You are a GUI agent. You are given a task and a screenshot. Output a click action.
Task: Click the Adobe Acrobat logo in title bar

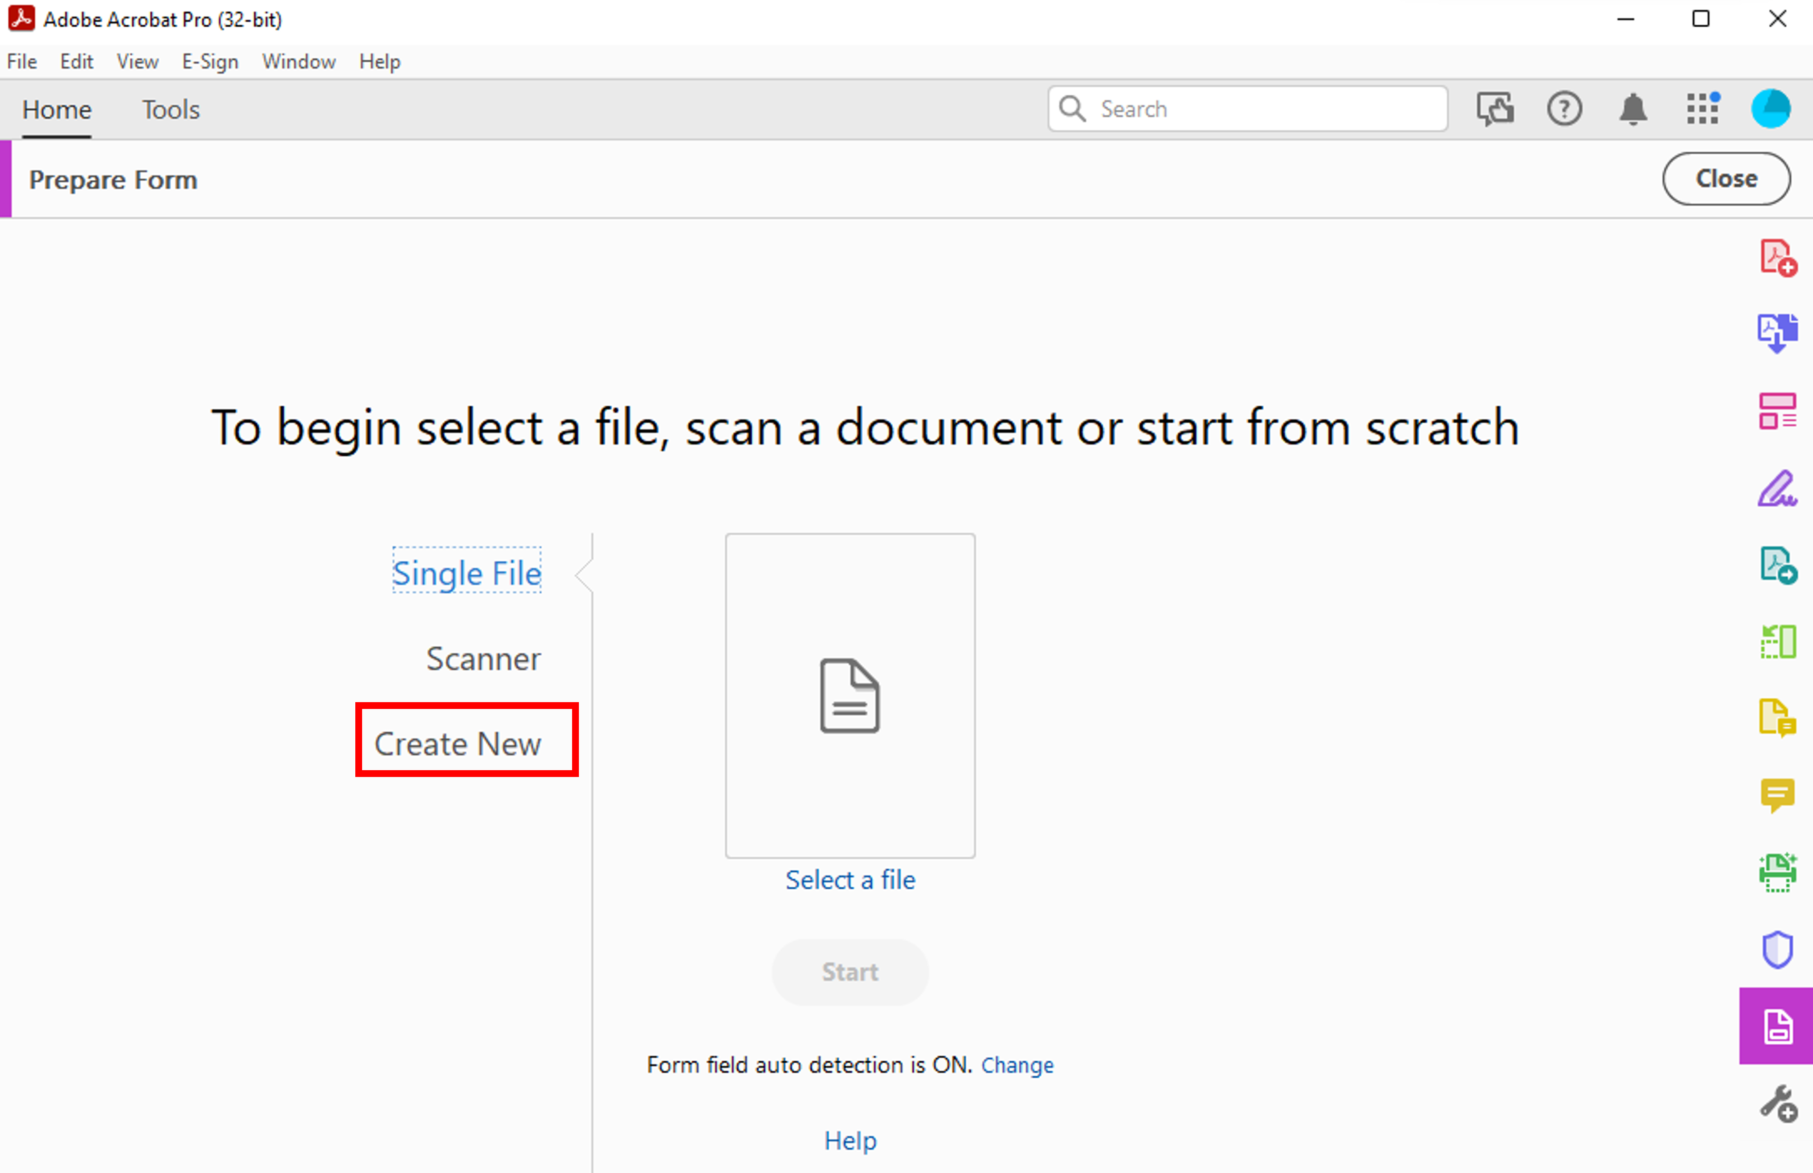click(x=21, y=18)
